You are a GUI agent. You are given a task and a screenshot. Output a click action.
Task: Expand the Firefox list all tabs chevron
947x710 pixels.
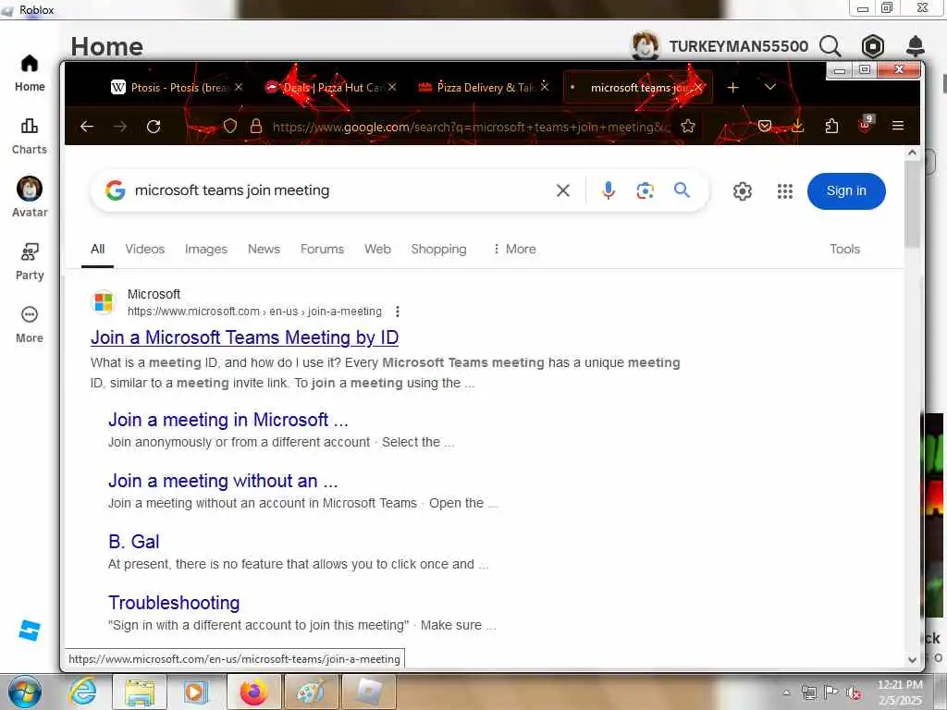(769, 87)
